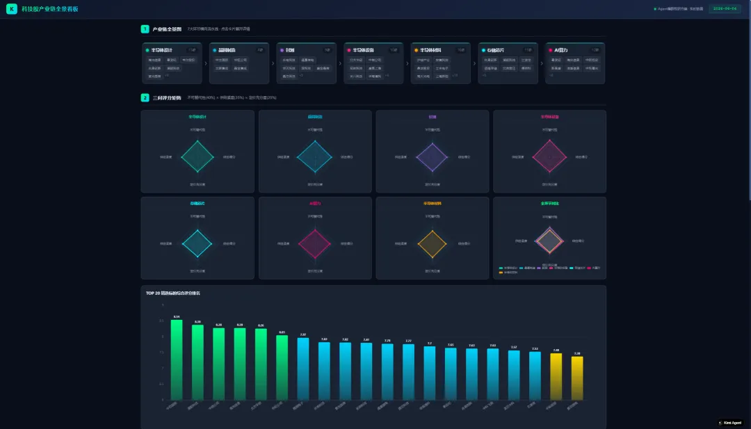
Task: Click the green K logo icon
Action: (x=12, y=8)
